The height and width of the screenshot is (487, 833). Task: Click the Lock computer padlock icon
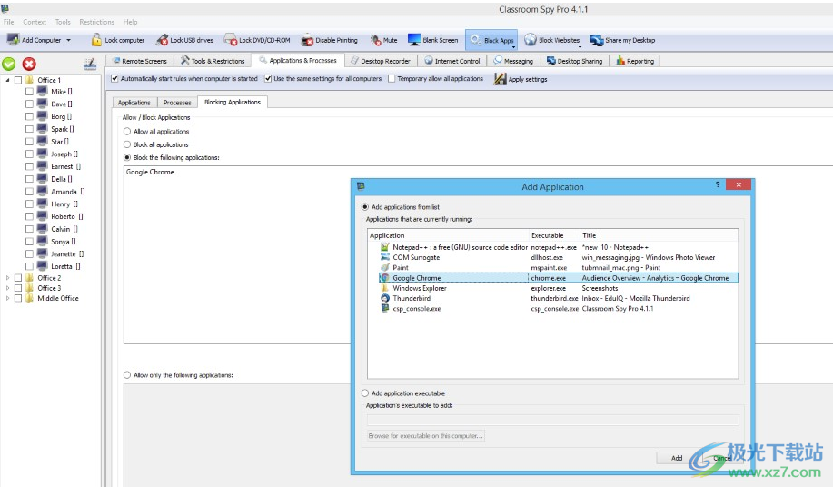96,40
